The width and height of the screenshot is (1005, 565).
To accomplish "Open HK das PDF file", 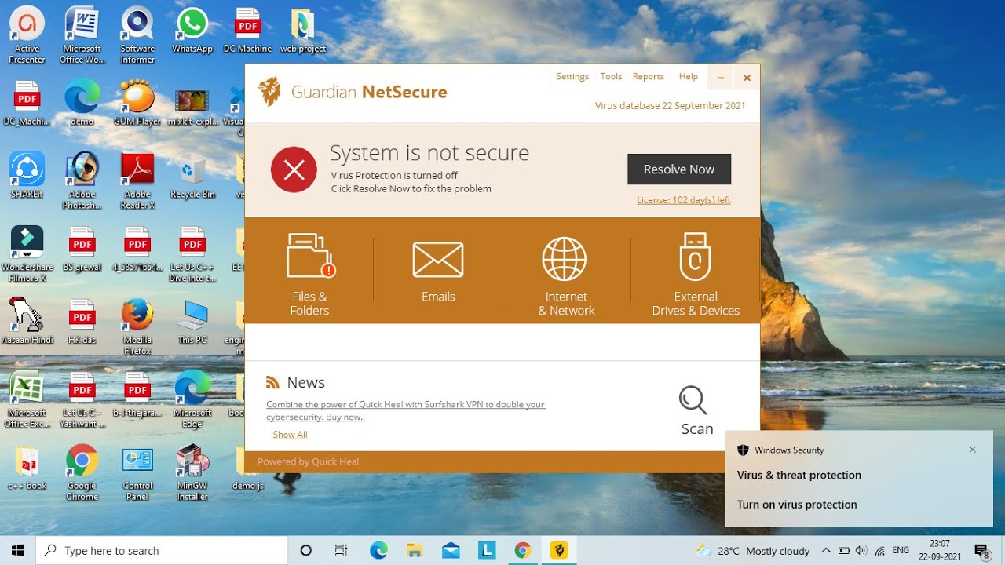I will (82, 322).
